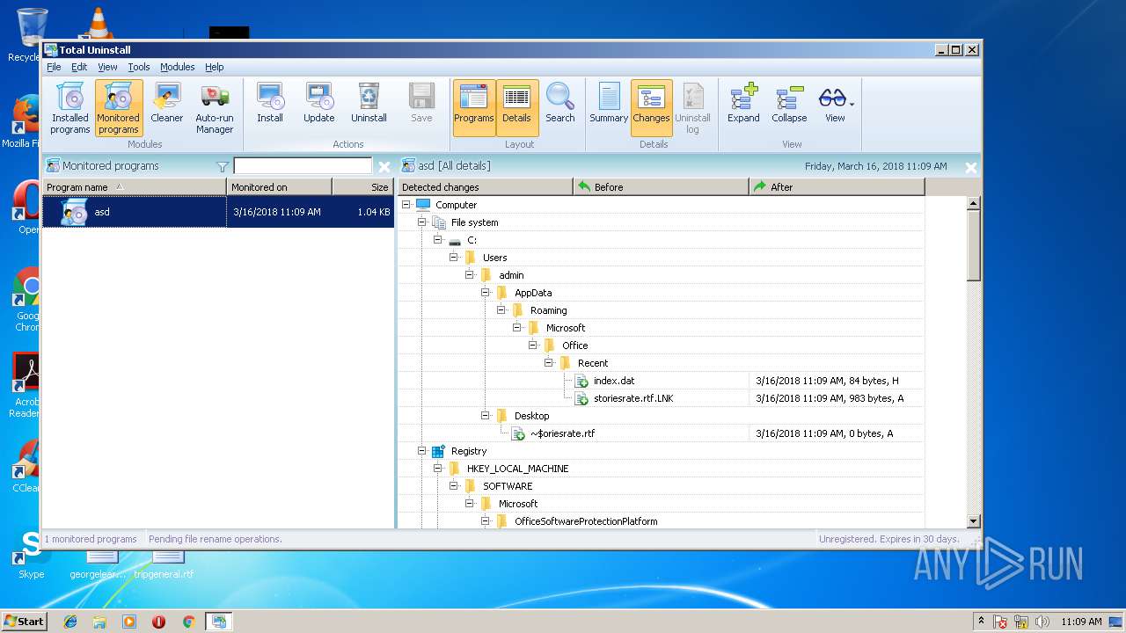Select index.dat file entry
1126x633 pixels.
(614, 381)
